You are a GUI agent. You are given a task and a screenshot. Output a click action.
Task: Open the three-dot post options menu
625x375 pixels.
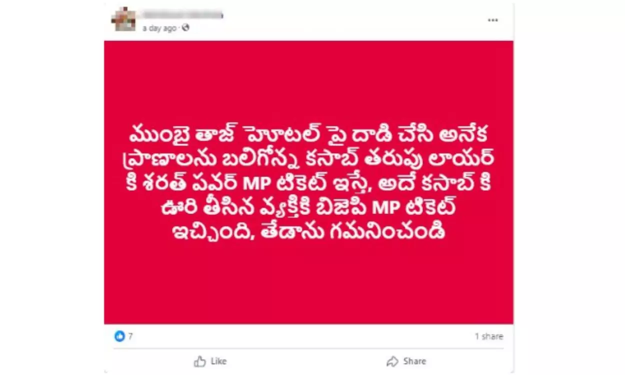(493, 20)
